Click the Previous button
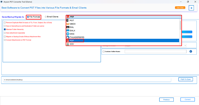Image resolution: width=199 pixels, height=105 pixels. (x=166, y=100)
